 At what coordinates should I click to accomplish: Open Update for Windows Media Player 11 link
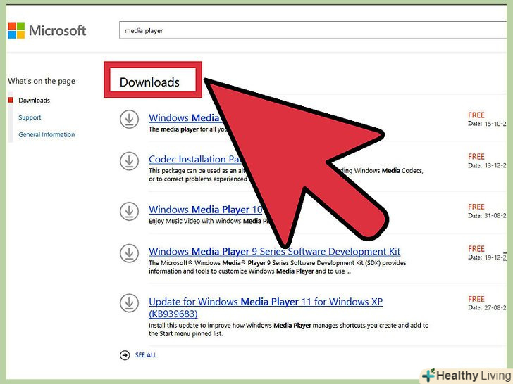264,302
